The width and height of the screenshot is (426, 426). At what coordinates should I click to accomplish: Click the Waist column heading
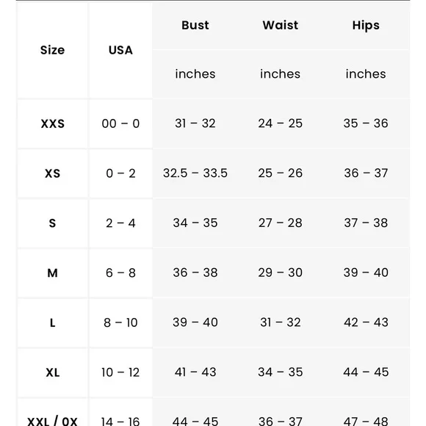280,25
